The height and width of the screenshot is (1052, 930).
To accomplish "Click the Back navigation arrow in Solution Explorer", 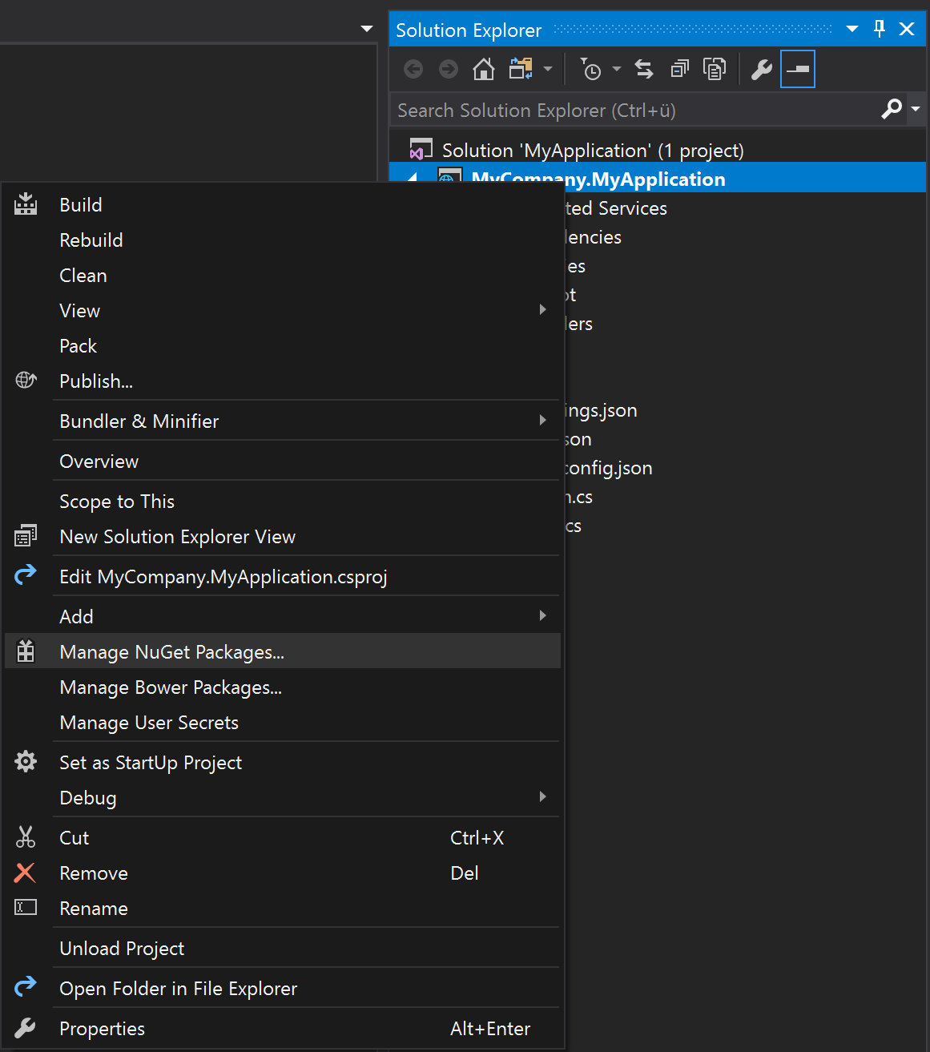I will 413,70.
